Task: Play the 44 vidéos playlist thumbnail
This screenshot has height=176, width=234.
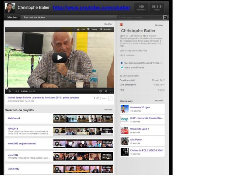Action: point(57,156)
